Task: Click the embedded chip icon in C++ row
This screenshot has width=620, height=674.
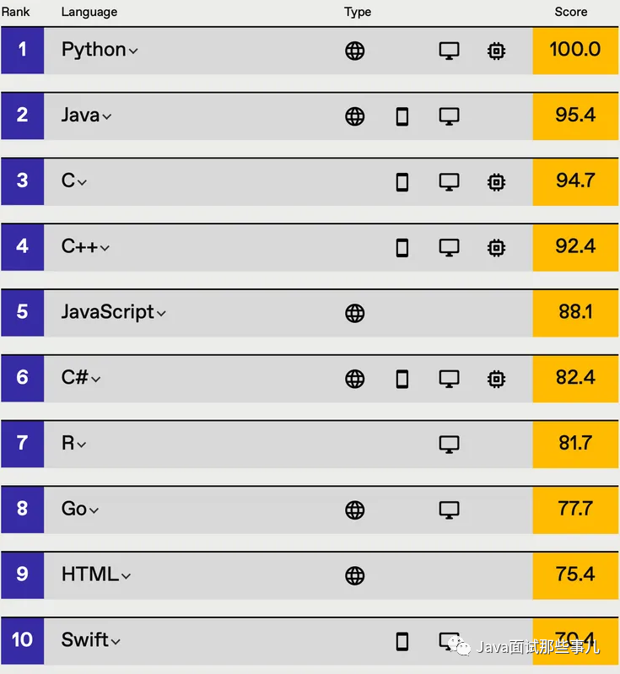Action: click(497, 247)
